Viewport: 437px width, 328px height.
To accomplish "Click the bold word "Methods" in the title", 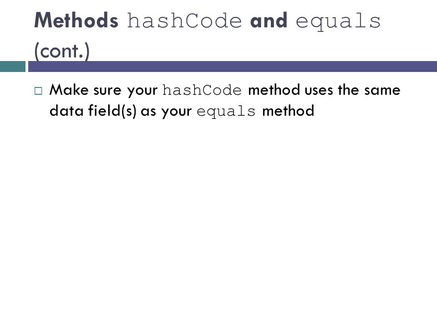I will tap(76, 20).
